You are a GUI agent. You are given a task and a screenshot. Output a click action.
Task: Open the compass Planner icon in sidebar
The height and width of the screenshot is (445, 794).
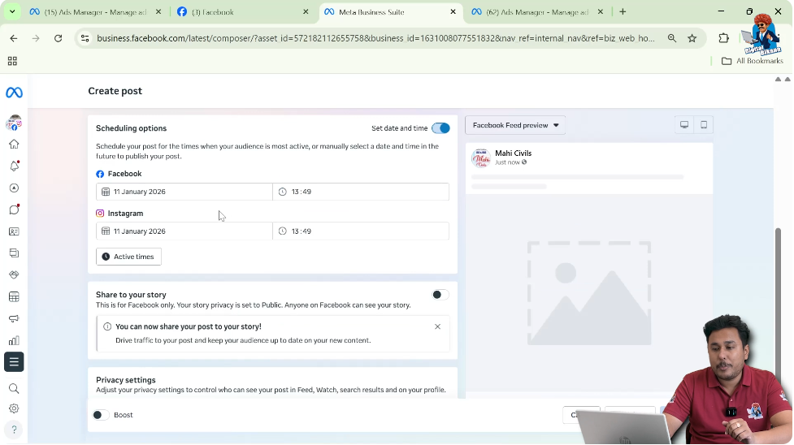pyautogui.click(x=14, y=188)
